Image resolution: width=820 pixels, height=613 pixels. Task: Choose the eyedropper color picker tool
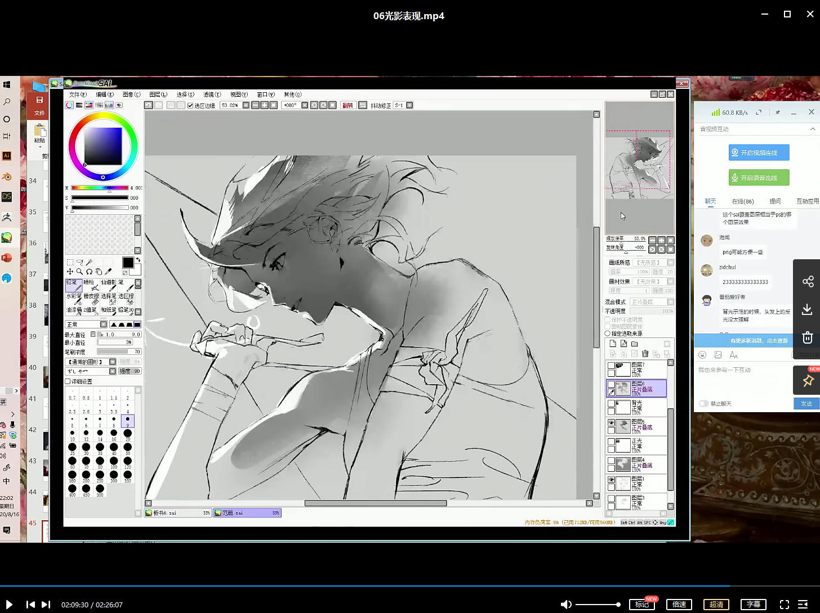point(108,272)
